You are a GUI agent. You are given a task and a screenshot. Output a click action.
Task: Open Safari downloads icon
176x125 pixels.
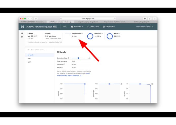click(x=145, y=19)
